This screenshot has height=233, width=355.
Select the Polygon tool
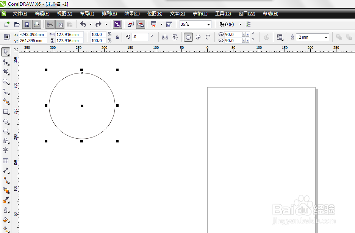[x=6, y=131]
